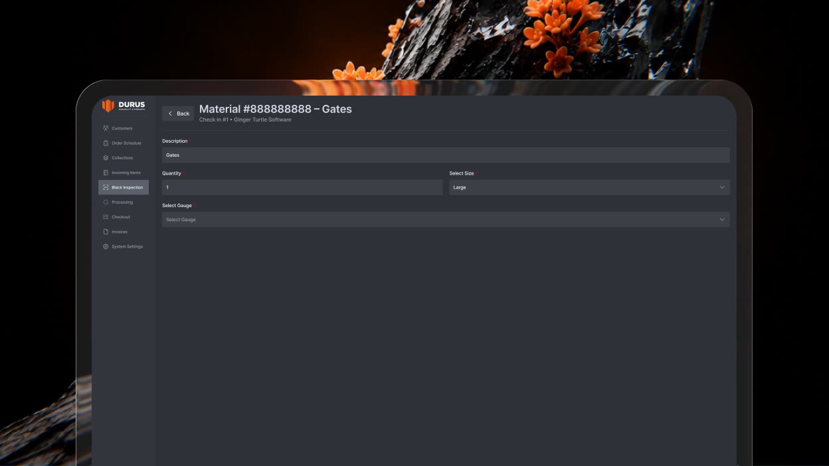Click the Large size combo box

tap(589, 187)
